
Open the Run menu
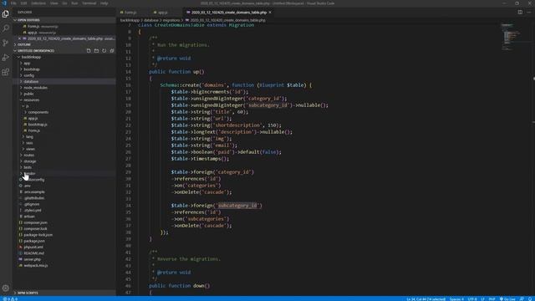point(74,3)
